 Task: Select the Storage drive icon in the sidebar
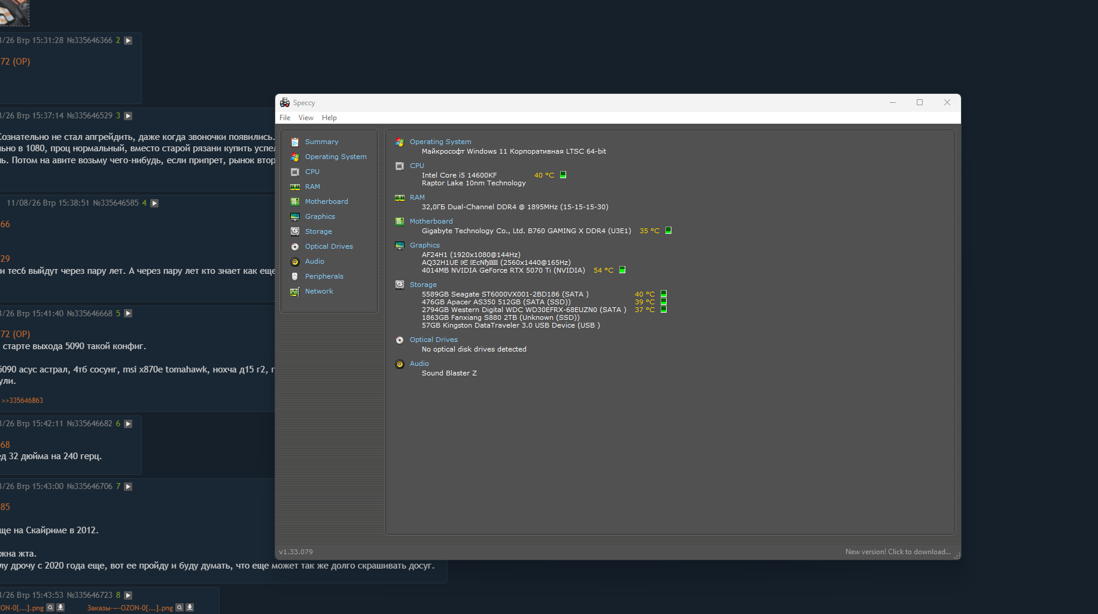pos(295,232)
